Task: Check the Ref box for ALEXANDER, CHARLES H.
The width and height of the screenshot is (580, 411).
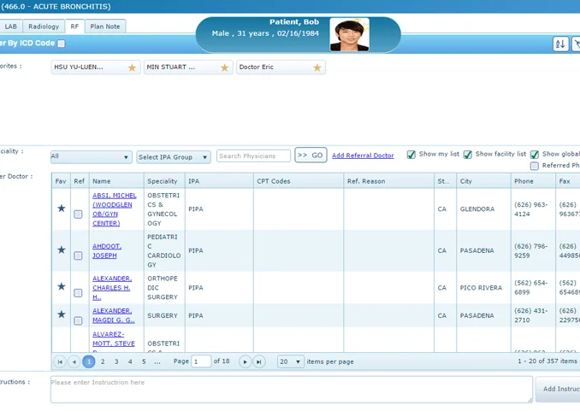Action: [x=78, y=292]
